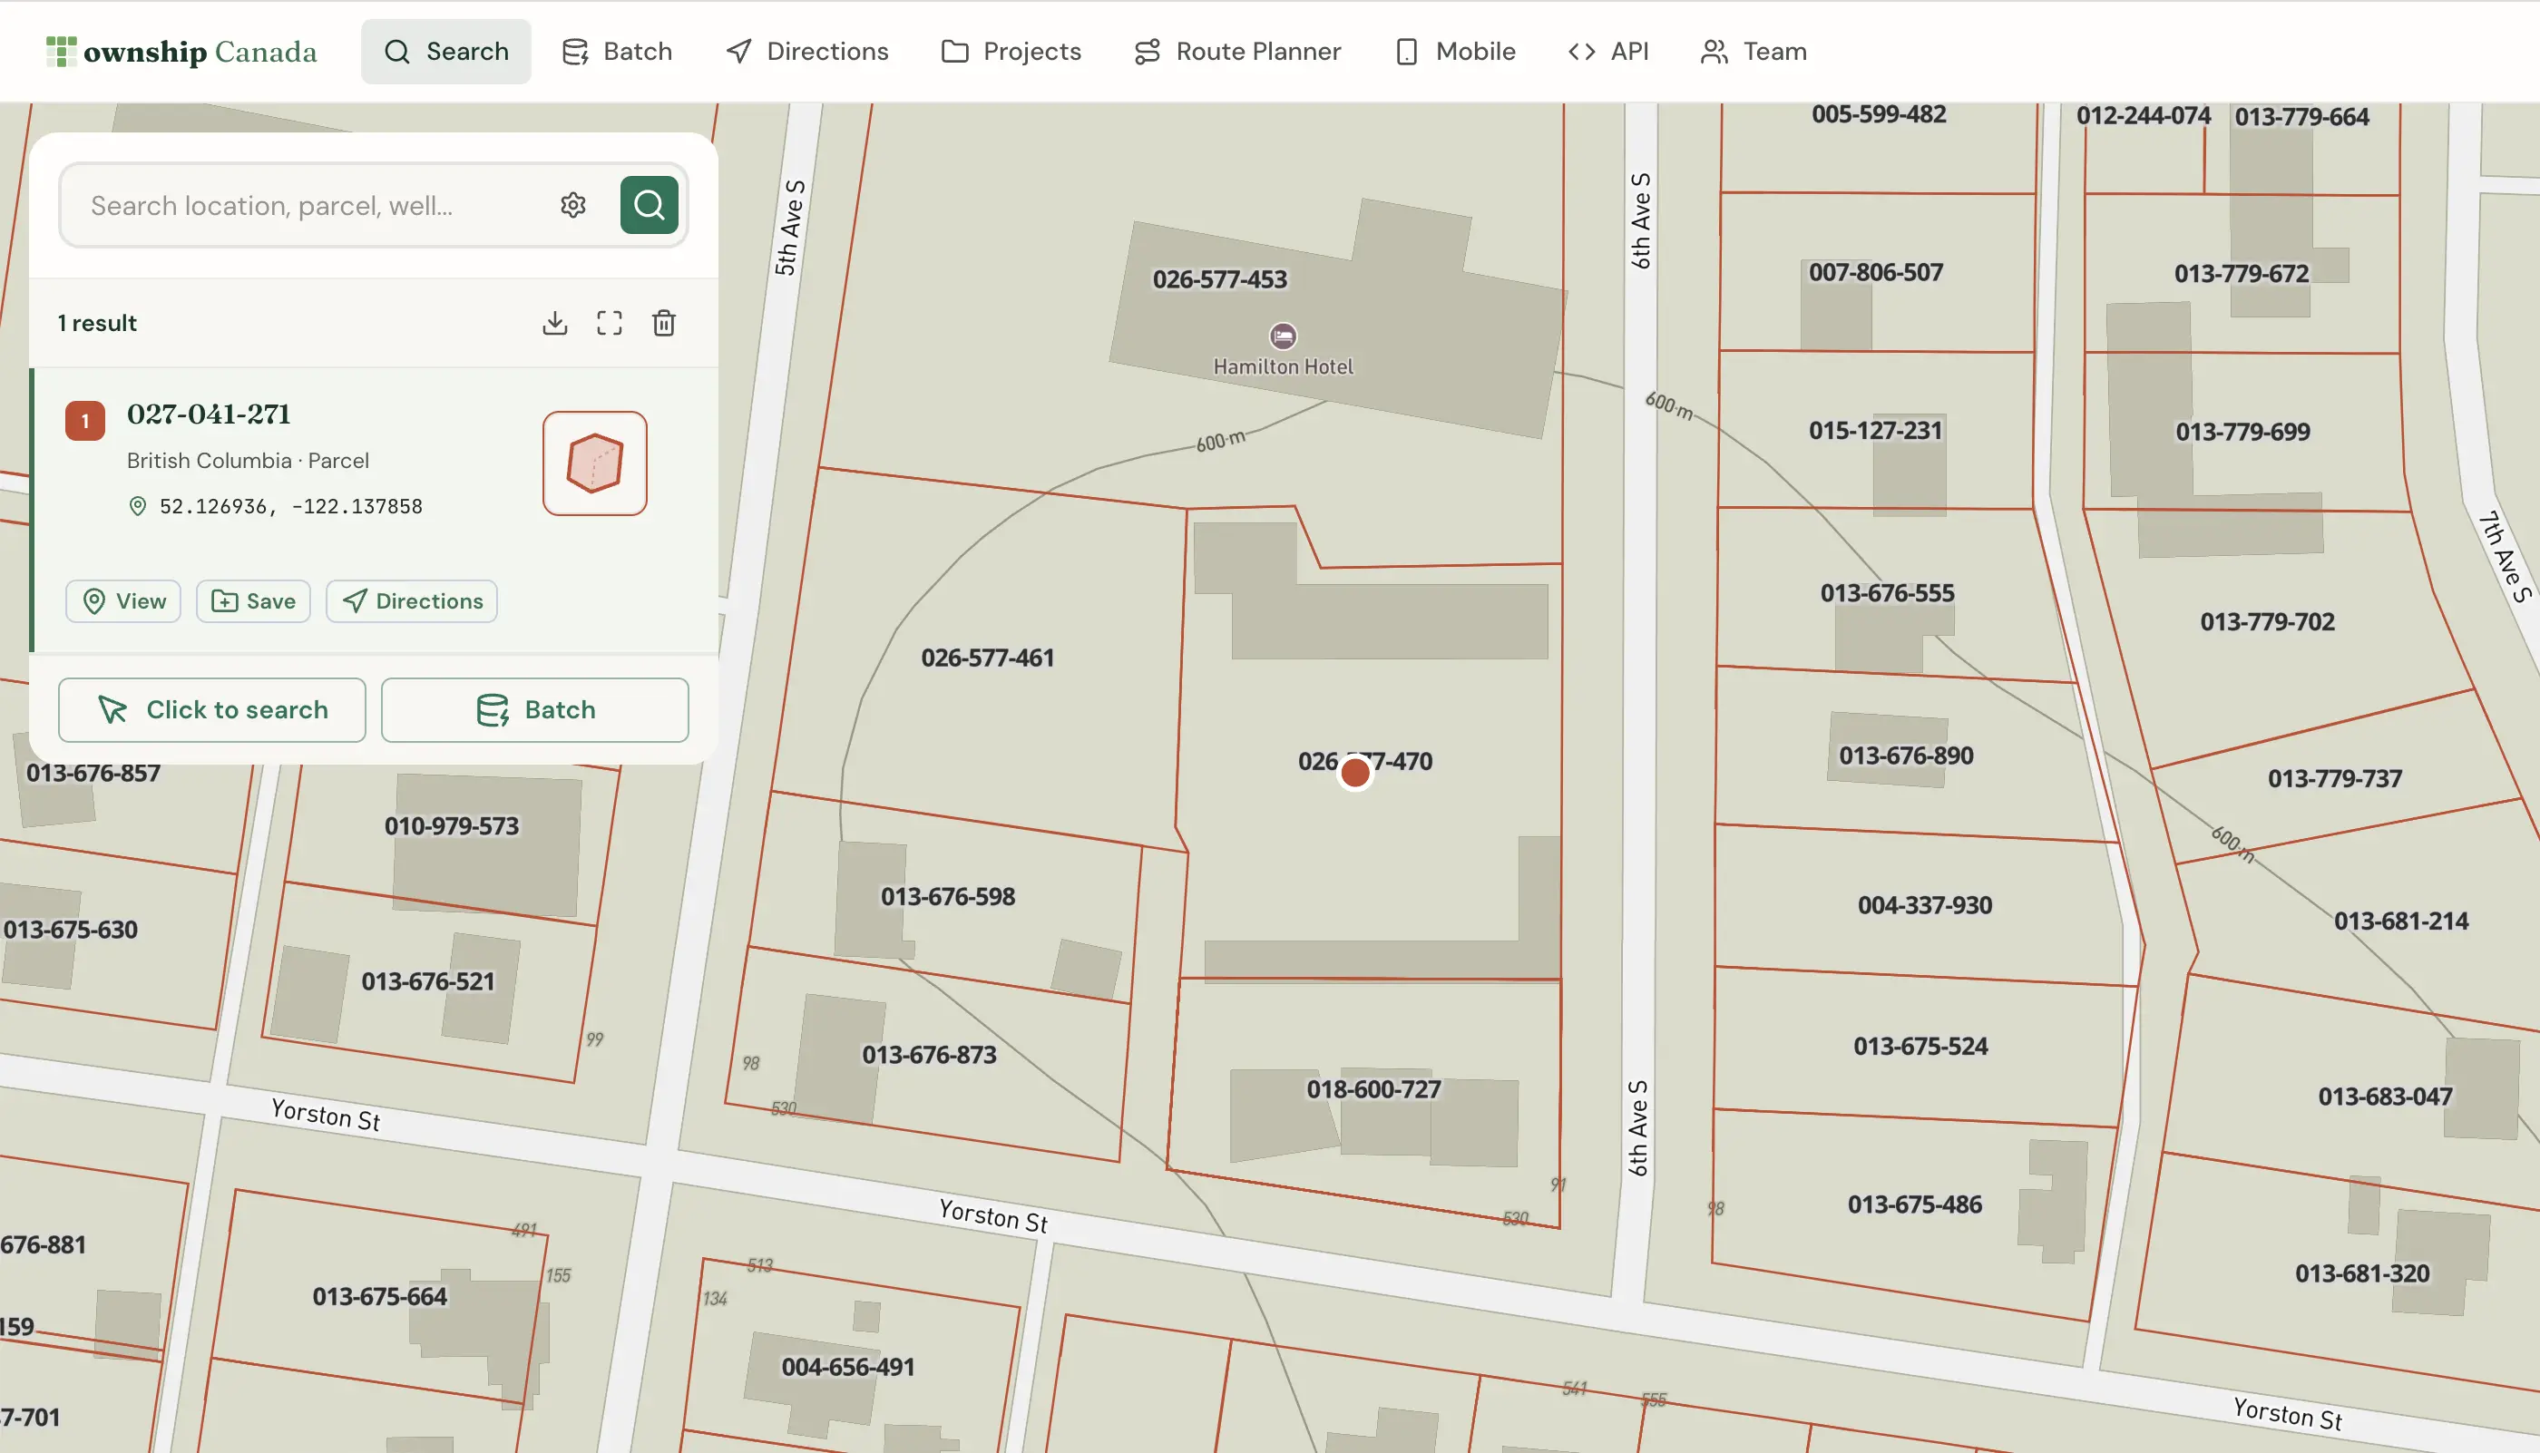This screenshot has width=2540, height=1453.
Task: Delete the search results with trash icon
Action: (x=664, y=322)
